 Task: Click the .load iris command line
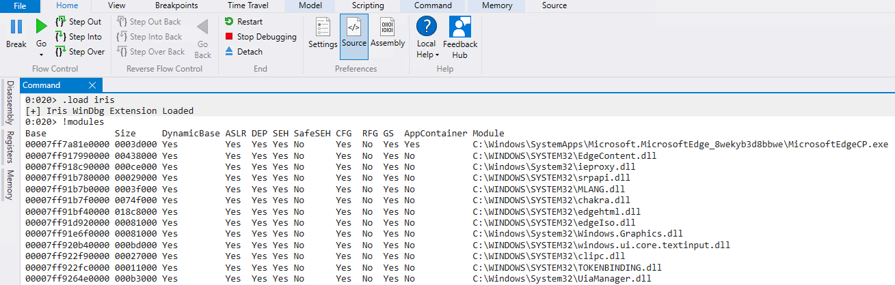(x=66, y=100)
